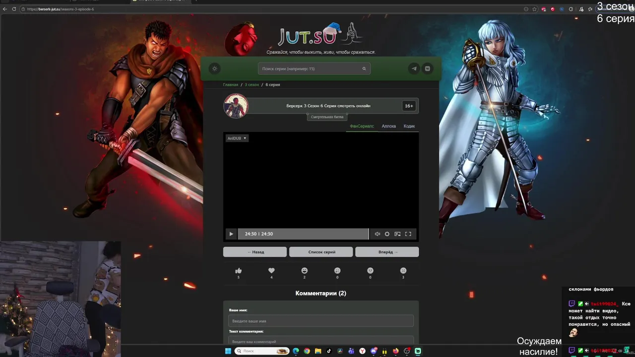Mute the video volume speaker icon

click(377, 234)
